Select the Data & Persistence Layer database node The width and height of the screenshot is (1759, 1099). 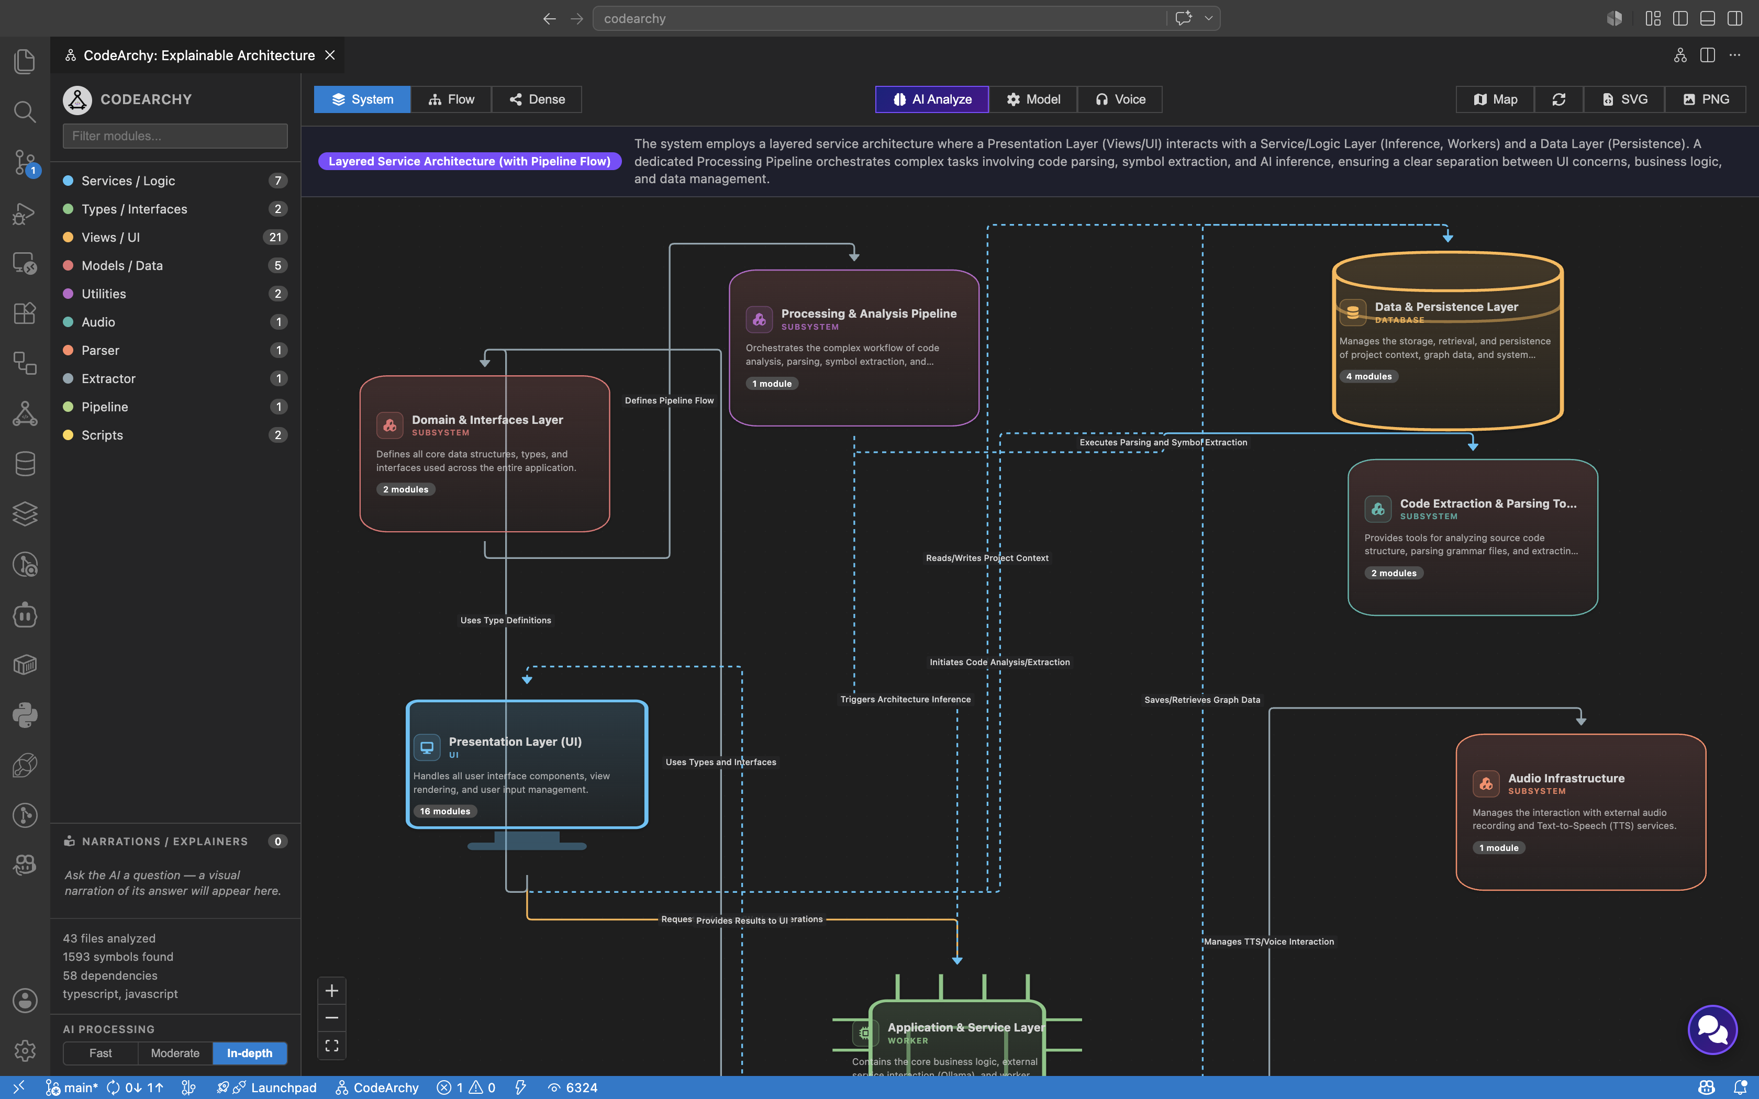1447,341
